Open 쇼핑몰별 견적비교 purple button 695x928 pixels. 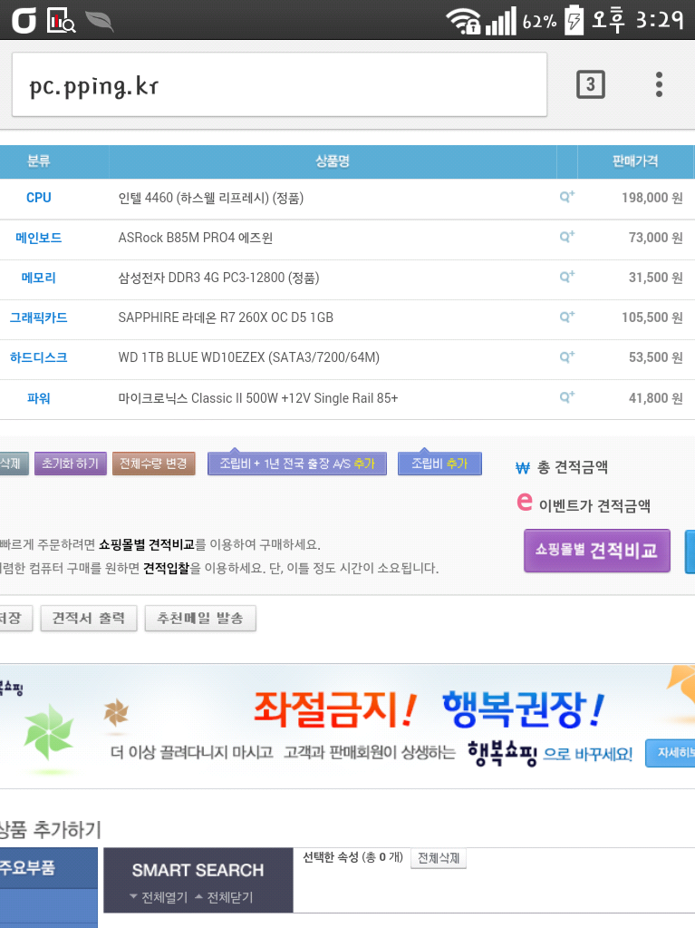597,551
